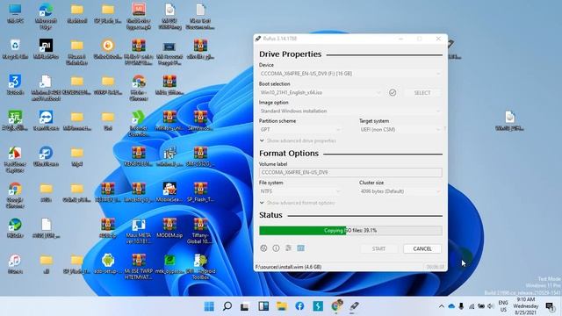Image resolution: width=562 pixels, height=316 pixels.
Task: Expand Show advanced format options
Action: 297,203
